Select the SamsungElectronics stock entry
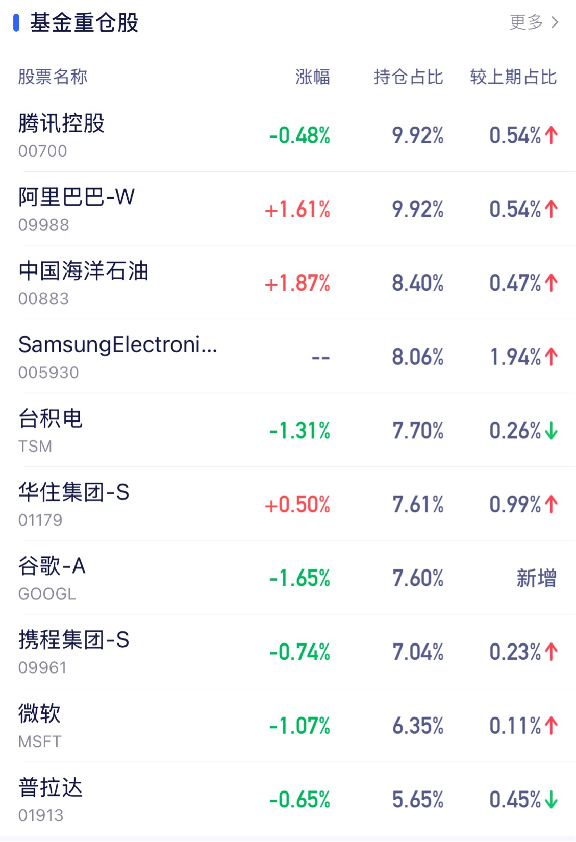This screenshot has height=842, width=576. pos(118,345)
